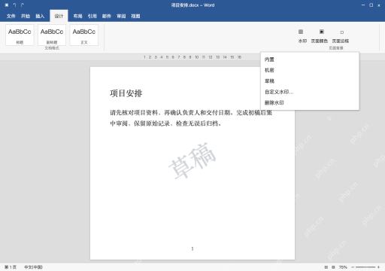This screenshot has width=385, height=271.
Task: Click the line beginning 中审阅、保留原始记录
Action: 165,123
